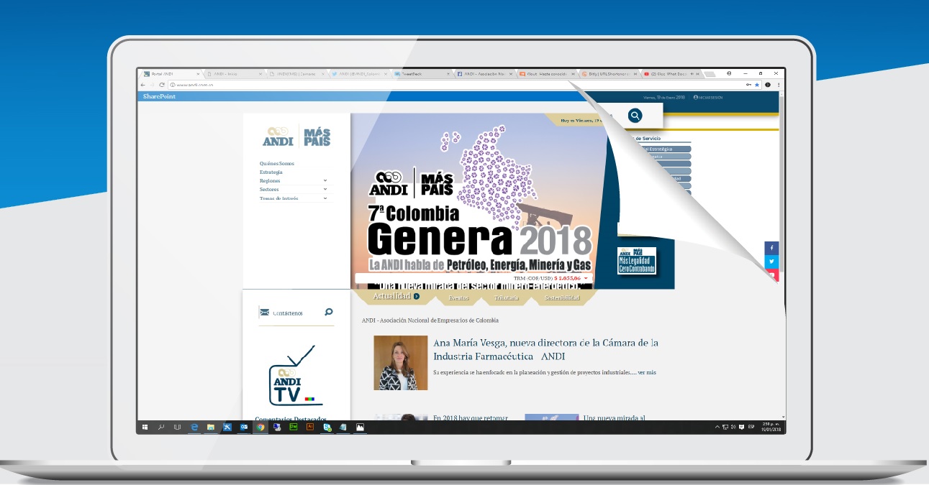This screenshot has width=929, height=485.
Task: Open the Facebook share icon
Action: pyautogui.click(x=771, y=248)
